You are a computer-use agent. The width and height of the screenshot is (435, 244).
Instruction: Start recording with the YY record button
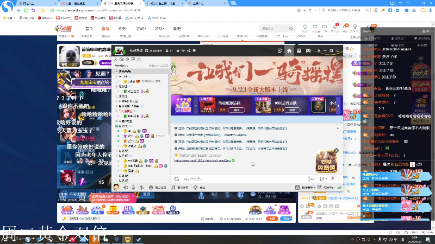[x=200, y=187]
